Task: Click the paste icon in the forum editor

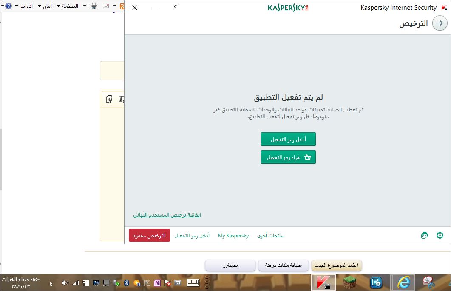Action: 109,99
